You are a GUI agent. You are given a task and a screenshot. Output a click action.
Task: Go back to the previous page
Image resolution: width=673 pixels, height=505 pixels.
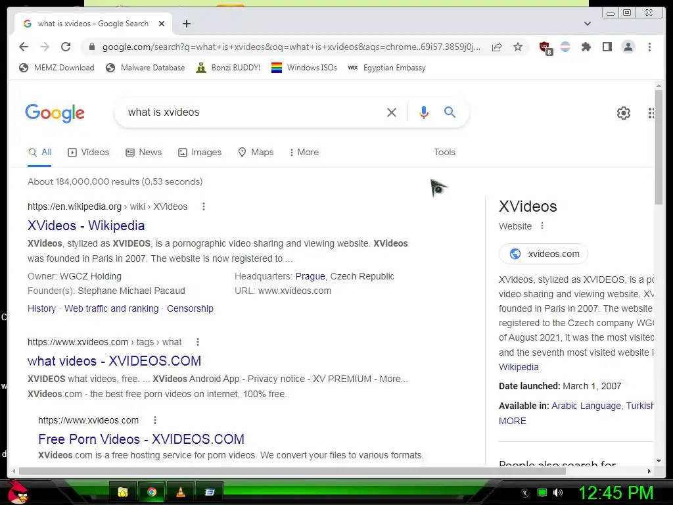coord(24,47)
